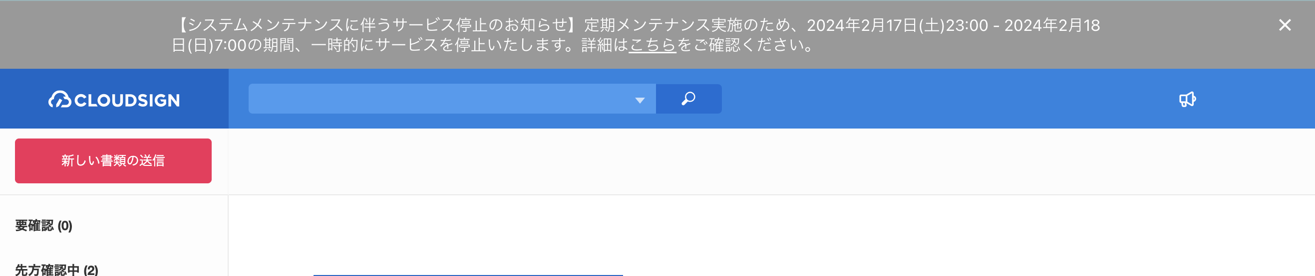View news via the loudspeaker icon
Screen dimensions: 1315x276
(1187, 99)
